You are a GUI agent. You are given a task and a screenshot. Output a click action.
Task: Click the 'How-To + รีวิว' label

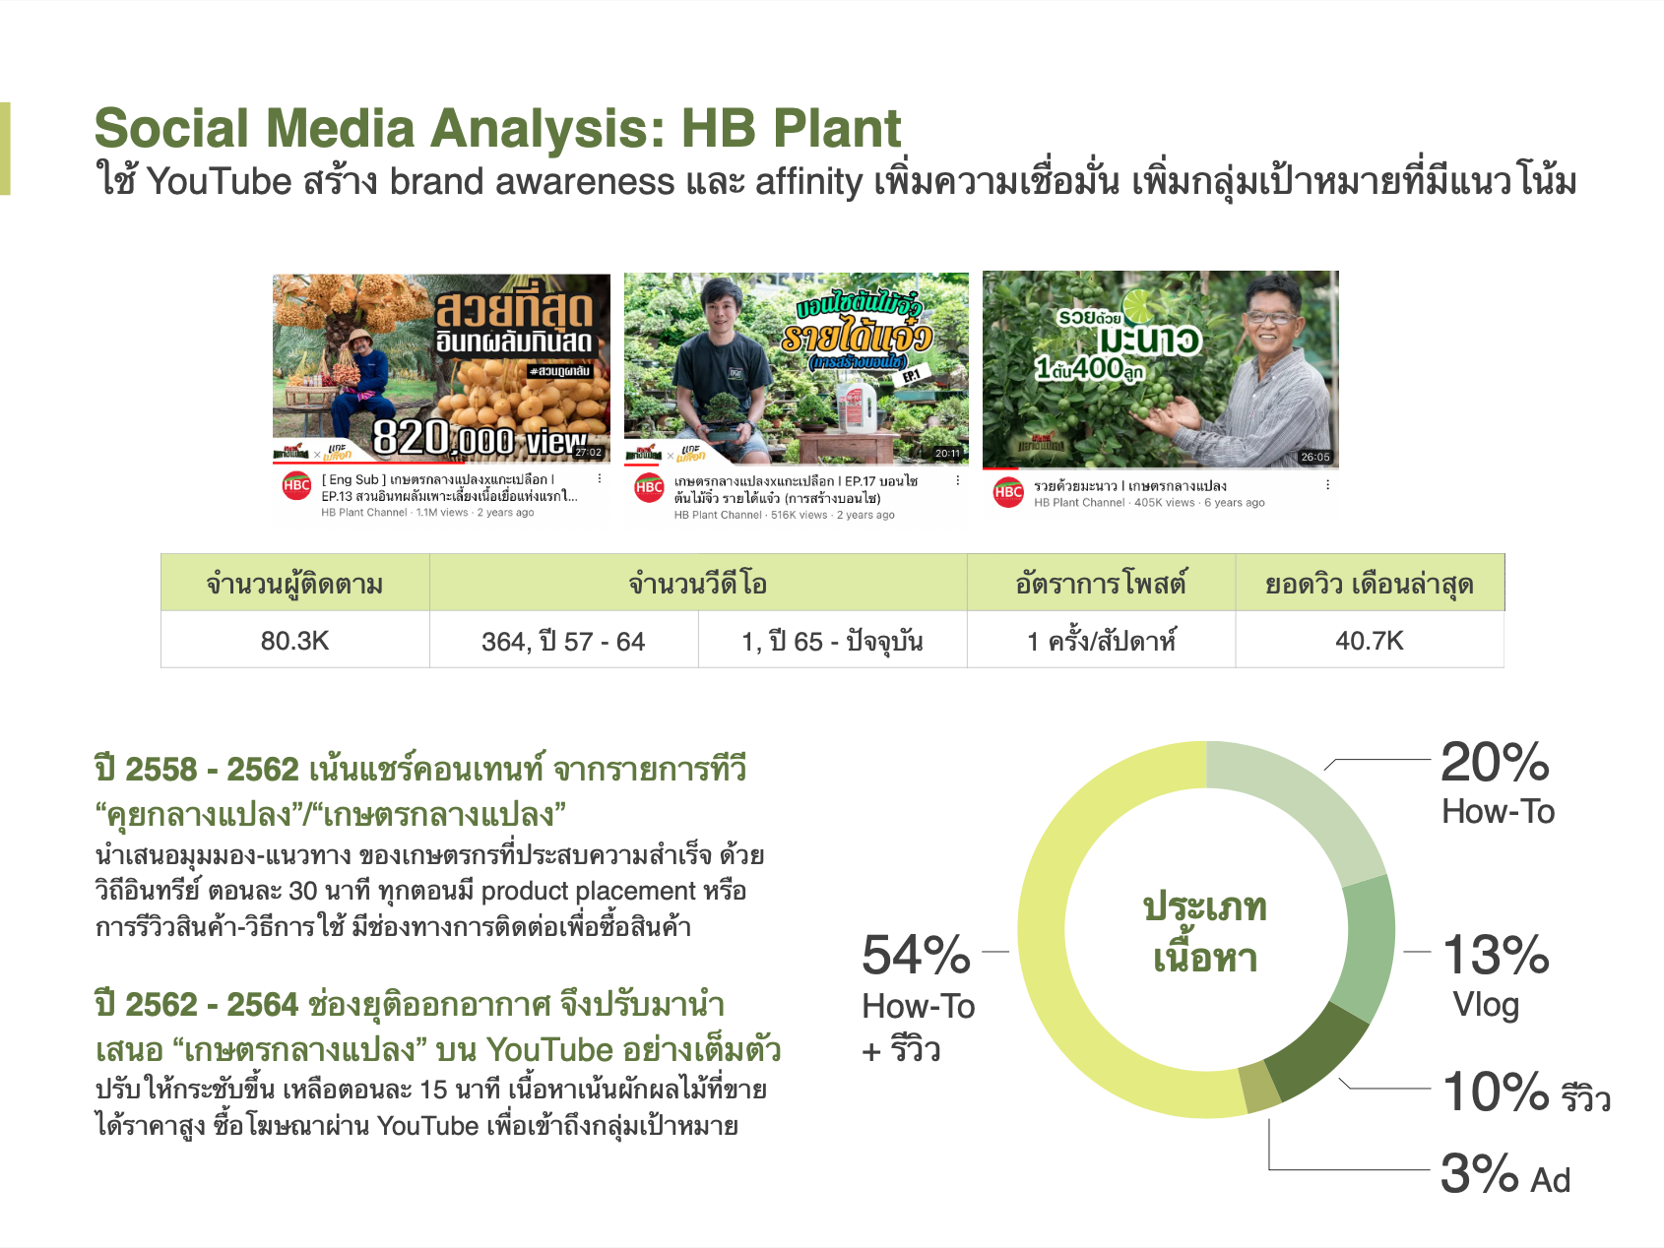pos(919,1029)
